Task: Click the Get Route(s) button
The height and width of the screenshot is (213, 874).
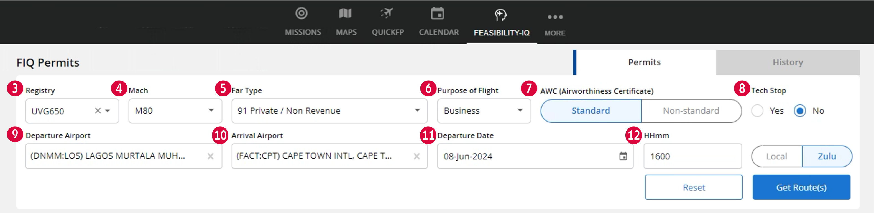Action: (x=801, y=187)
